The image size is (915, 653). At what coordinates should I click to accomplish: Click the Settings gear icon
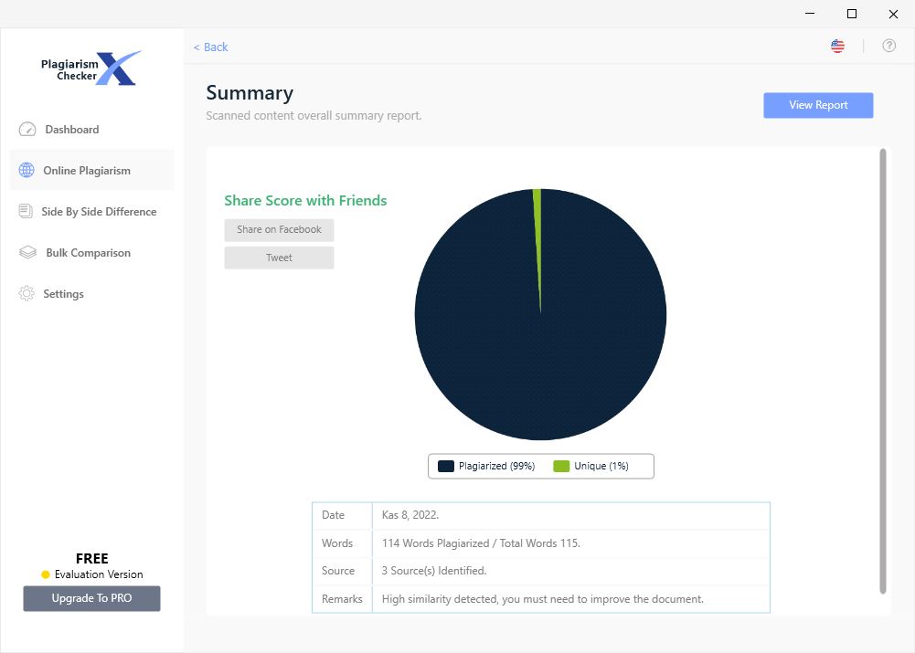[27, 293]
